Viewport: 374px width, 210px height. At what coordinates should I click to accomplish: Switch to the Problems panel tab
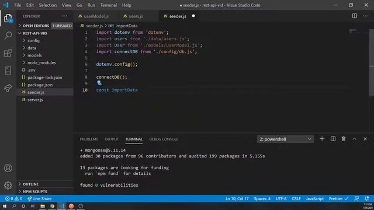[x=89, y=139]
